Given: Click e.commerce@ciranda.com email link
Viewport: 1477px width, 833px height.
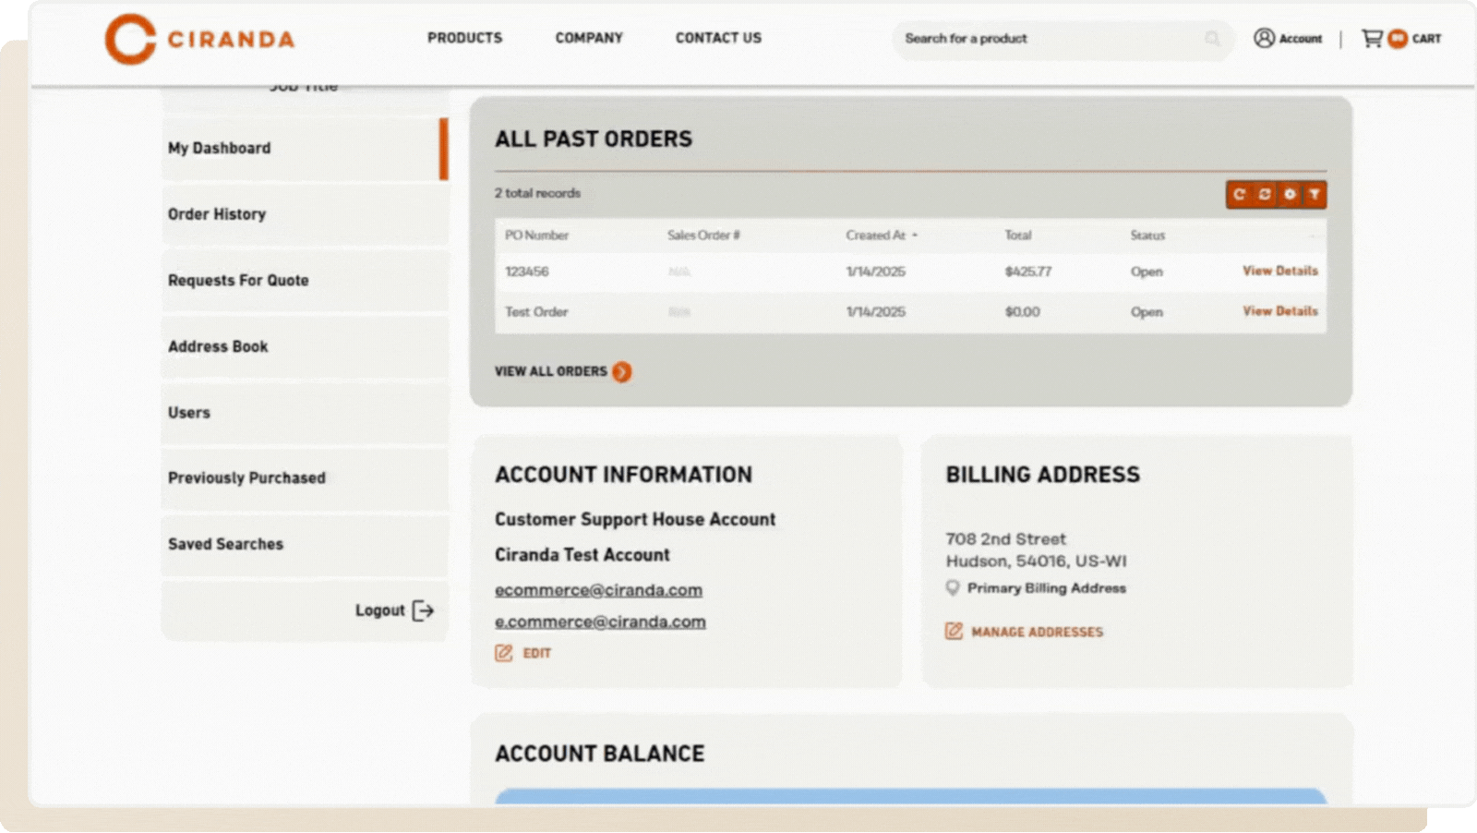Looking at the screenshot, I should pyautogui.click(x=600, y=622).
